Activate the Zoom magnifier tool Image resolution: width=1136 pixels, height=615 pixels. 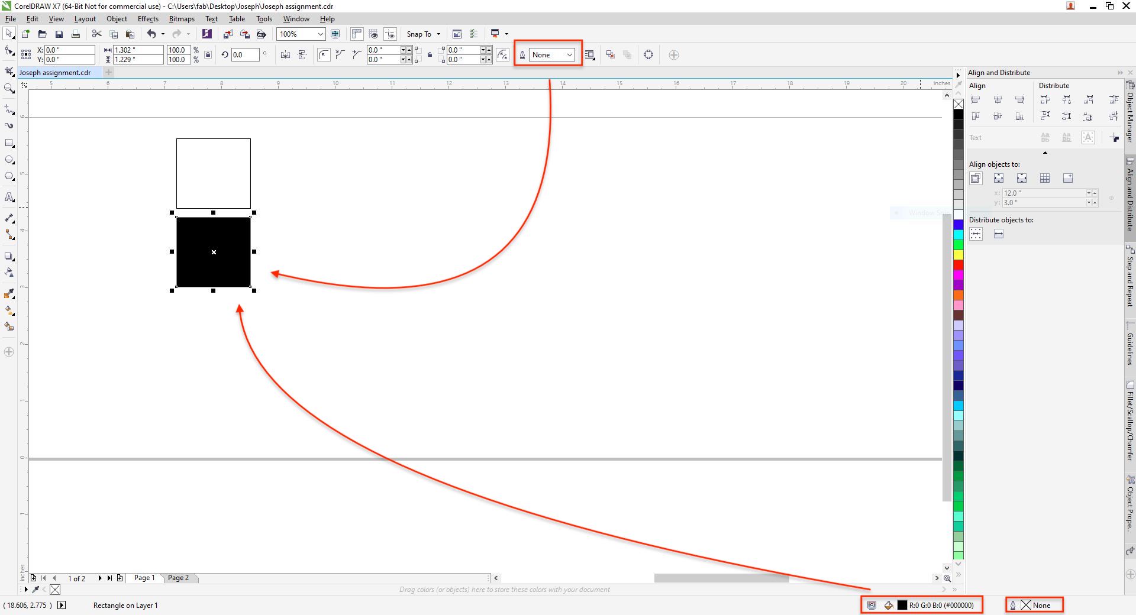click(x=9, y=89)
